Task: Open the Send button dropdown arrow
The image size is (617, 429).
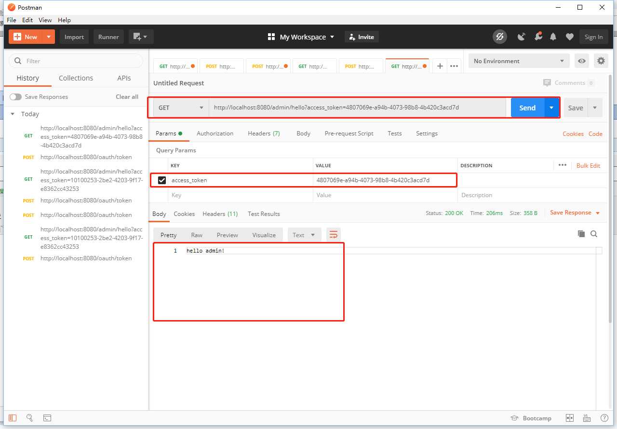Action: click(551, 107)
